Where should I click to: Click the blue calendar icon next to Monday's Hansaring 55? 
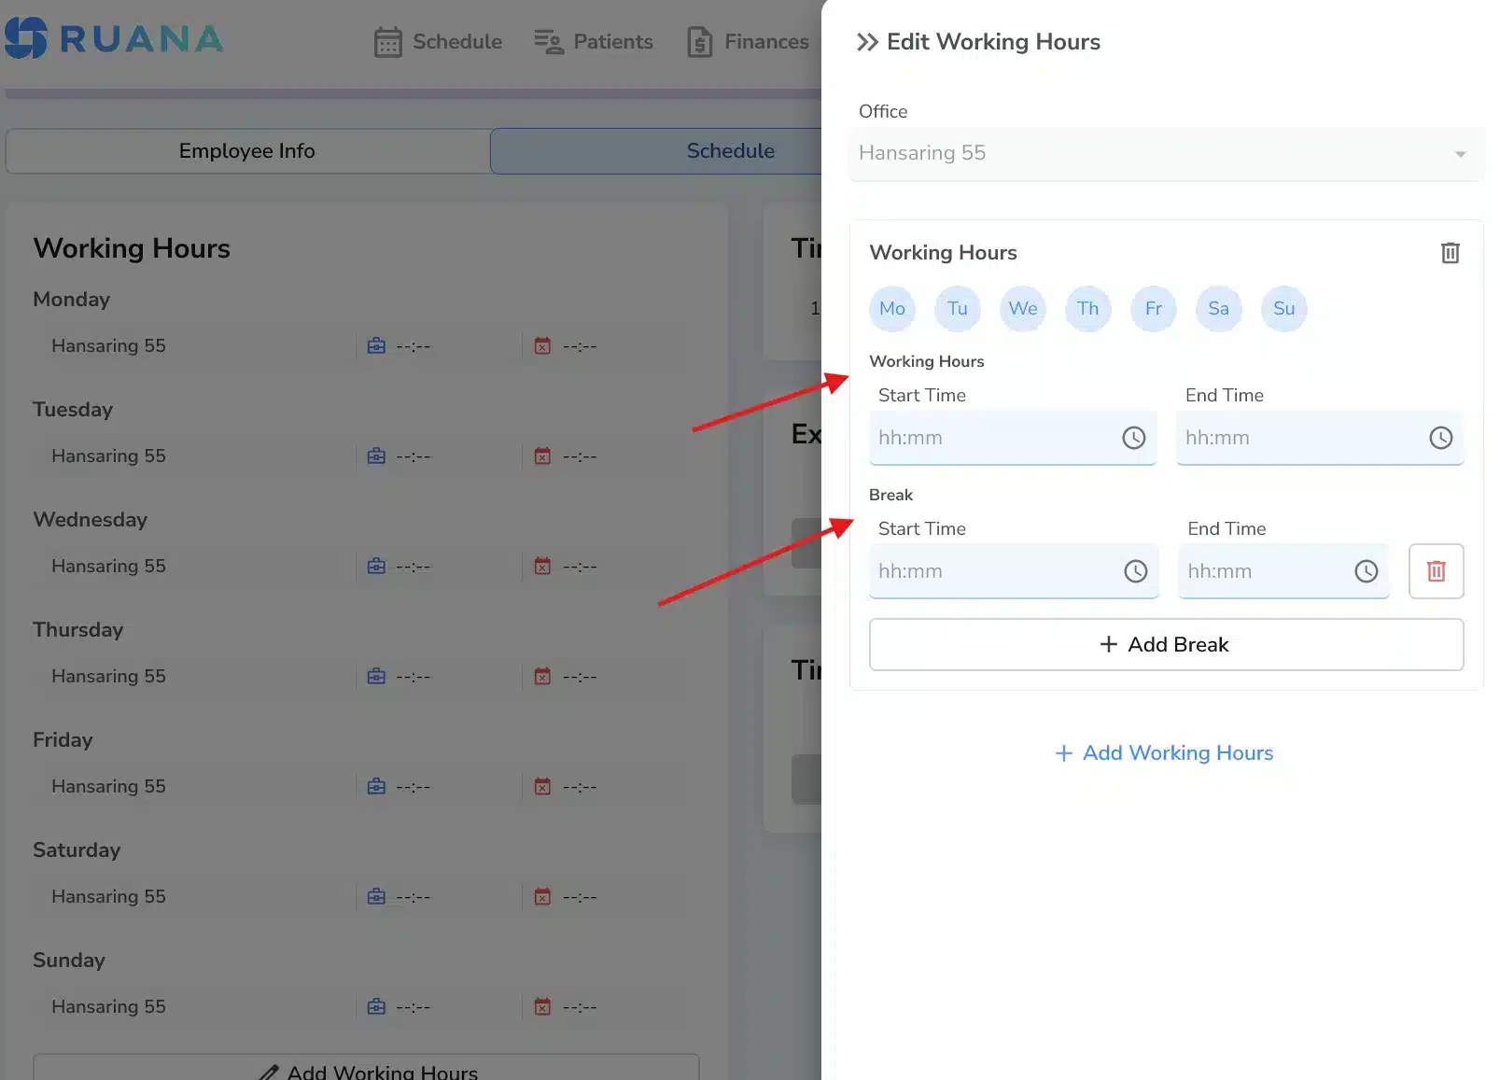[x=375, y=345]
